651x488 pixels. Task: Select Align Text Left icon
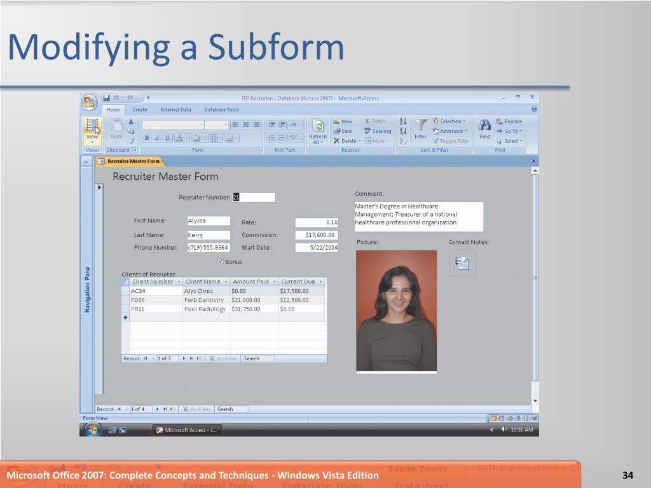235,125
